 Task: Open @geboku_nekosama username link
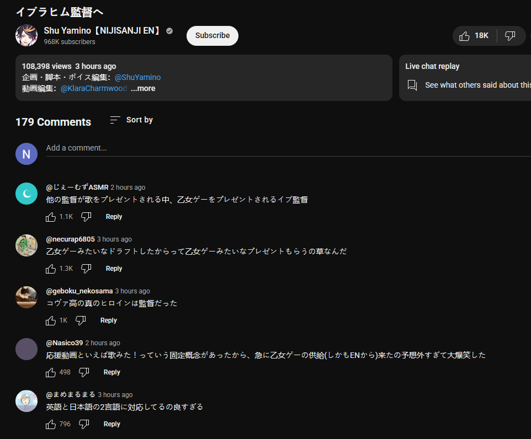79,291
